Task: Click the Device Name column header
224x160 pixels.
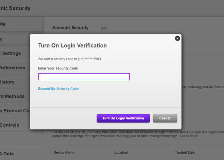Action: [x=64, y=153]
